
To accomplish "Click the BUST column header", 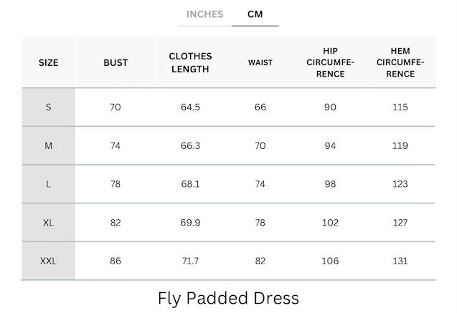I will point(116,63).
